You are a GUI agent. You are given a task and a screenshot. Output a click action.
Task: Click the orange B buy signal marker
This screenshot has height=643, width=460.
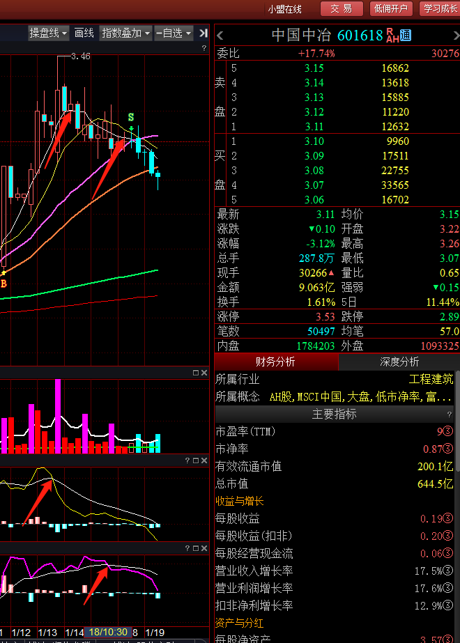point(3,284)
